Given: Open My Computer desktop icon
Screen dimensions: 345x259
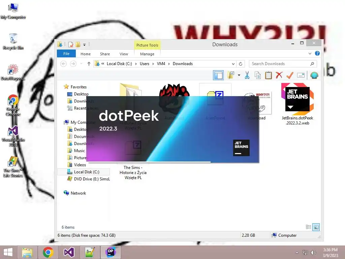Looking at the screenshot, I should pyautogui.click(x=13, y=11).
